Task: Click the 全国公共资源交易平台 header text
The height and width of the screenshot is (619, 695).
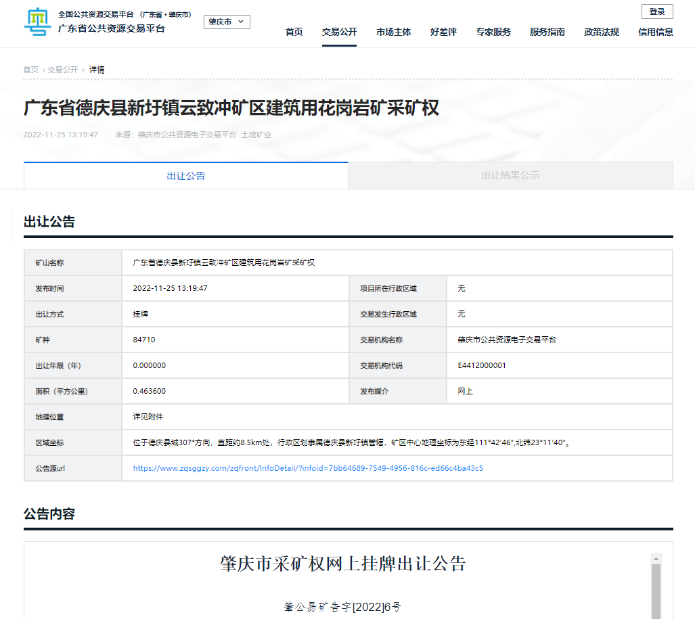Action: pos(96,14)
